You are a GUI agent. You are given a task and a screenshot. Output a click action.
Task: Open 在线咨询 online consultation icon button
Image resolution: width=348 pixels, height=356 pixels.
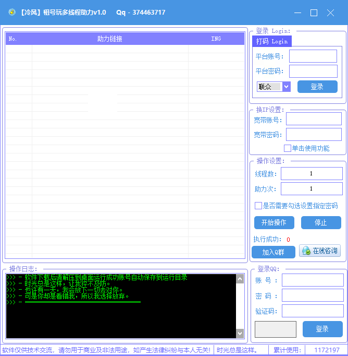coord(320,251)
